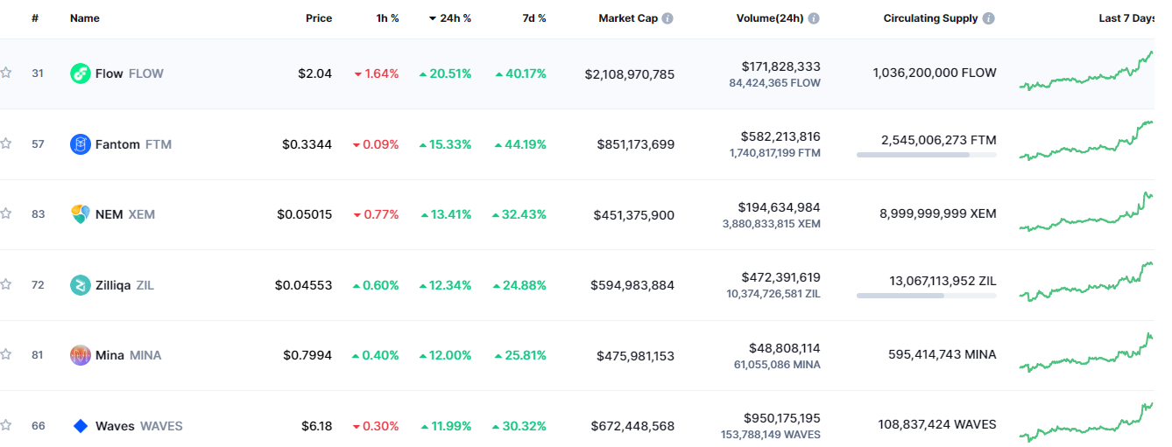Star Fantom to add it to watchlist
1172x447 pixels.
coord(5,143)
